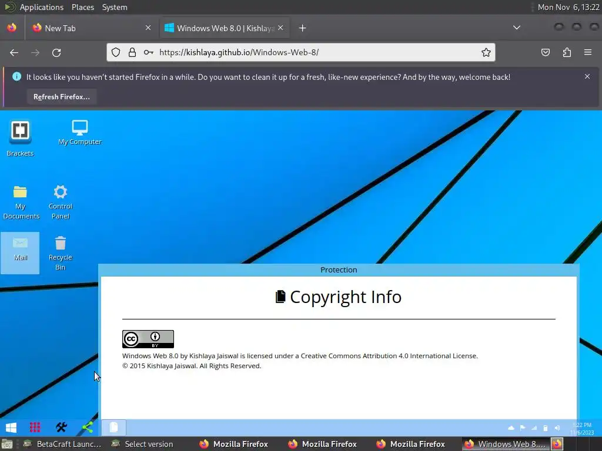Reload the page with refresh button

56,52
